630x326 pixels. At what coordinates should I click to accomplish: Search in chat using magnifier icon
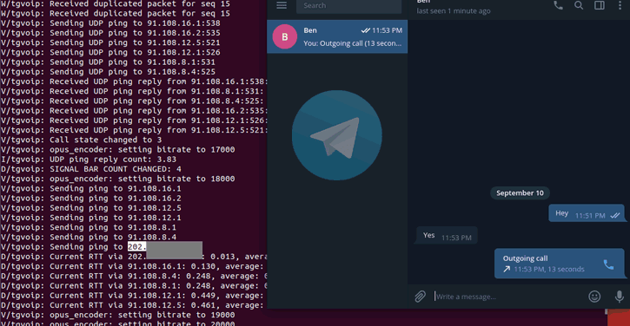click(579, 5)
